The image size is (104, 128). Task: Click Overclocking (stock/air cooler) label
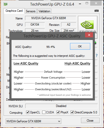click(x=53, y=83)
